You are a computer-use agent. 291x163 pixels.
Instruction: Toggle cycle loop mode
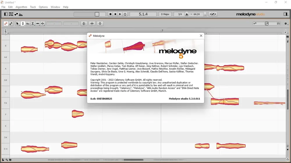point(125,14)
